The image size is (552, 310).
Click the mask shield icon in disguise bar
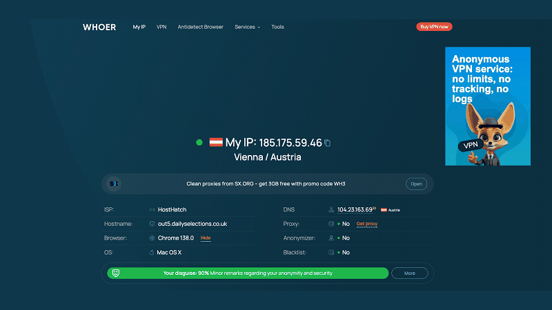coord(115,273)
